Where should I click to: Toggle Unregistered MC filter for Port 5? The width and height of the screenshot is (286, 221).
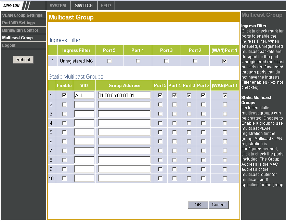click(x=109, y=61)
